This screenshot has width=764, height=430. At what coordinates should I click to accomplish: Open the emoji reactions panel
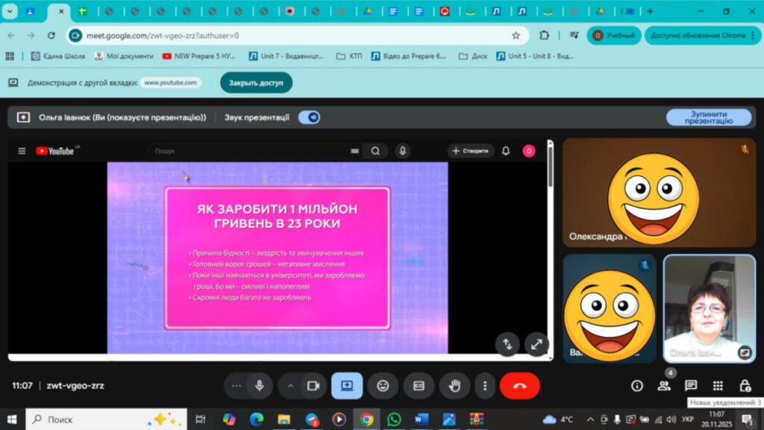(x=383, y=386)
